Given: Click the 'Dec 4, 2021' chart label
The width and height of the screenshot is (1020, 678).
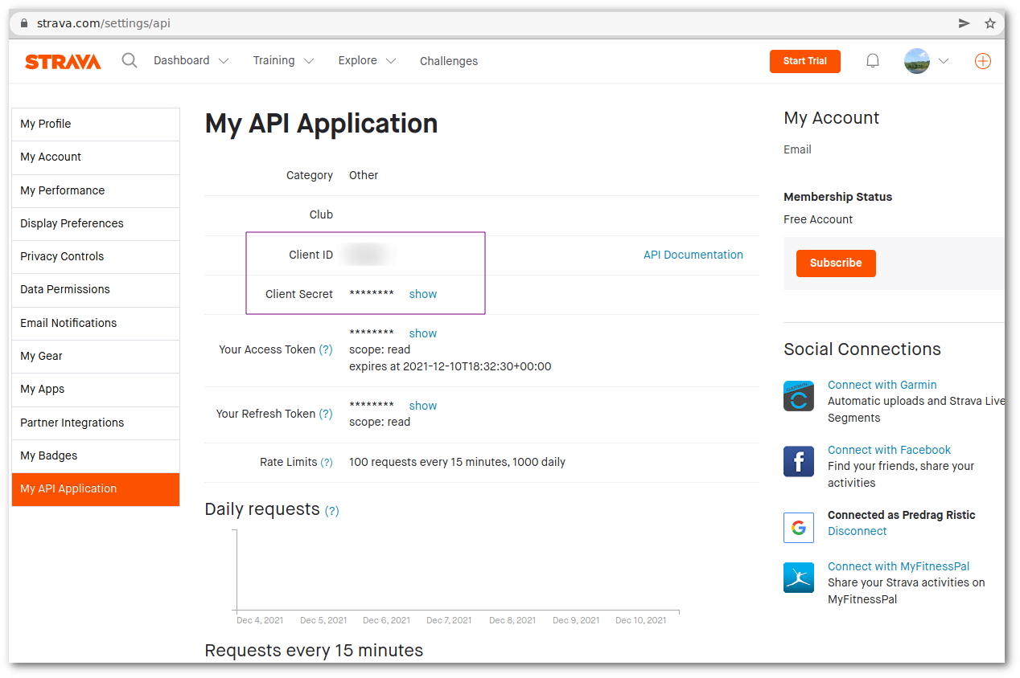Looking at the screenshot, I should coord(260,620).
